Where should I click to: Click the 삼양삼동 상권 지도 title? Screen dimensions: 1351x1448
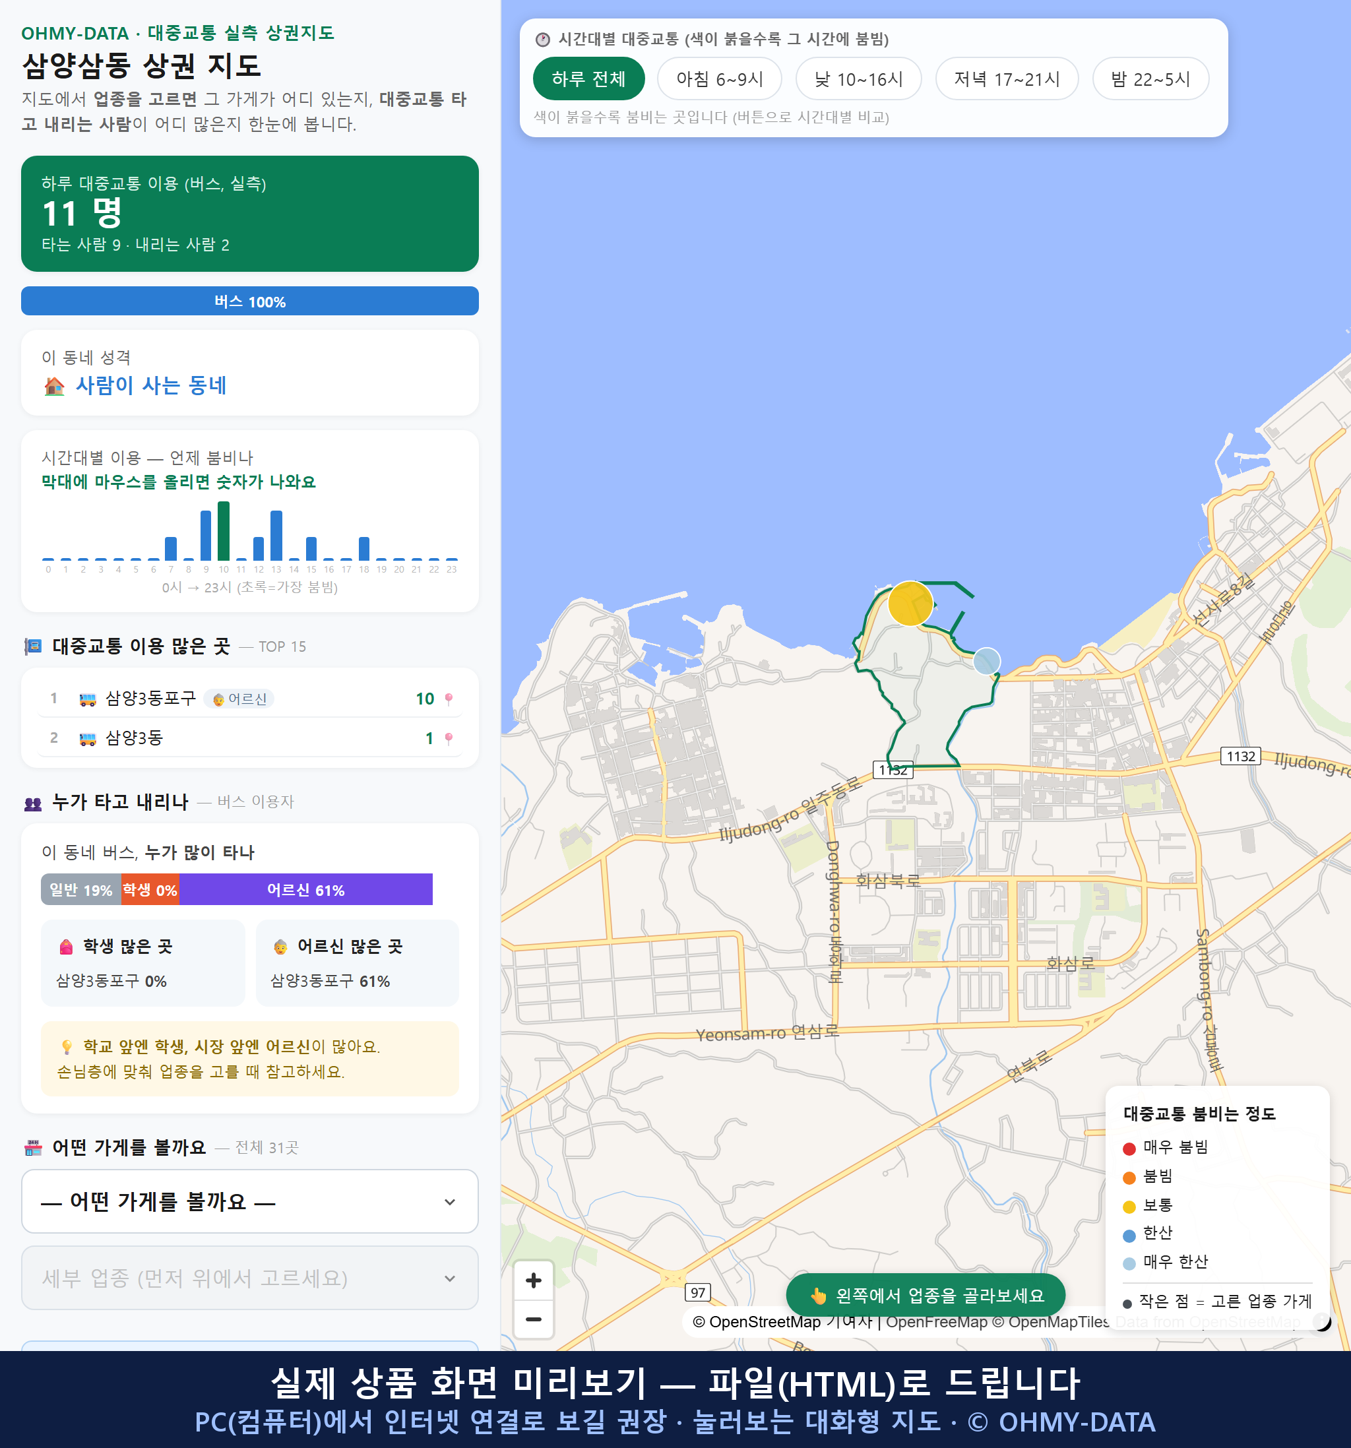pyautogui.click(x=141, y=65)
